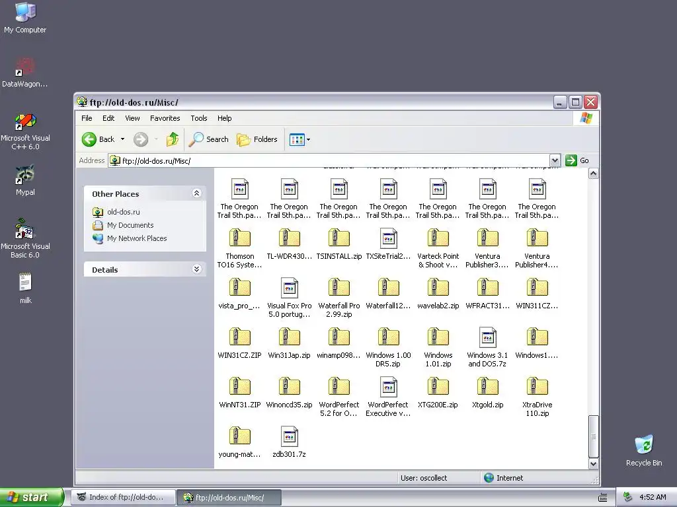Expand the Address bar dropdown arrow
The width and height of the screenshot is (677, 507).
point(555,160)
